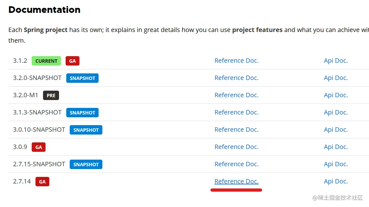Screen dimensions: 369x207
Task: Open Reference Doc. for 3.2.0-SNAPSHOT
Action: [236, 78]
